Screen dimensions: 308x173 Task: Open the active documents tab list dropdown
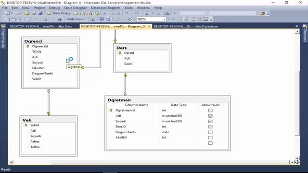[x=297, y=26]
